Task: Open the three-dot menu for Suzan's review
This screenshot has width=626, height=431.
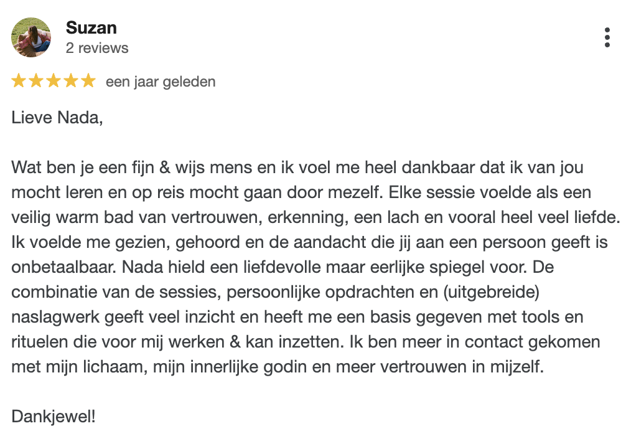Action: click(607, 37)
